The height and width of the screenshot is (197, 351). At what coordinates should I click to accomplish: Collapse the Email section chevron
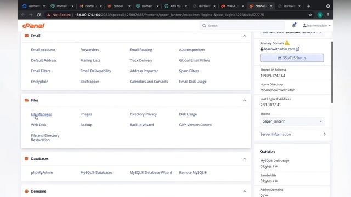245,36
